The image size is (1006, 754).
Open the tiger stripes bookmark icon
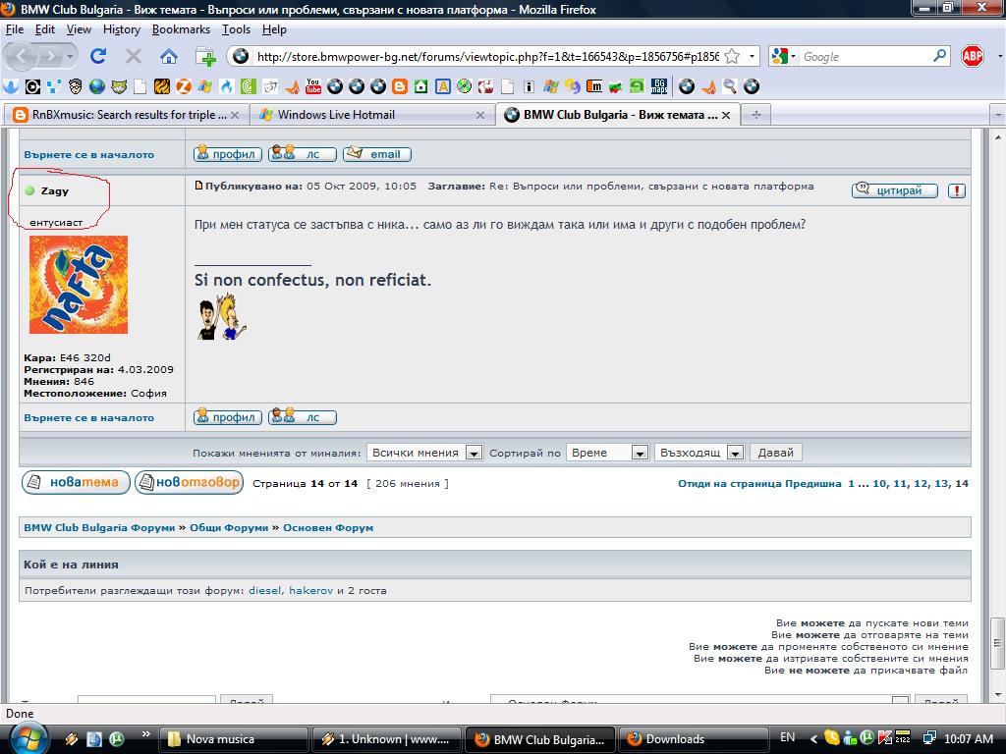(x=162, y=86)
